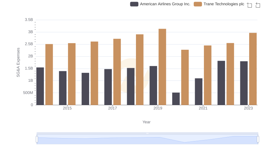Click the American Airlines bar for 2015
264x152 pixels.
(63, 88)
